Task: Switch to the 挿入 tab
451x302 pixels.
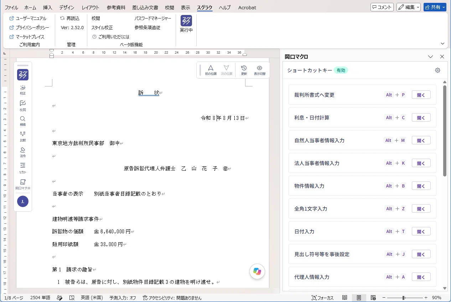Action: [x=47, y=7]
